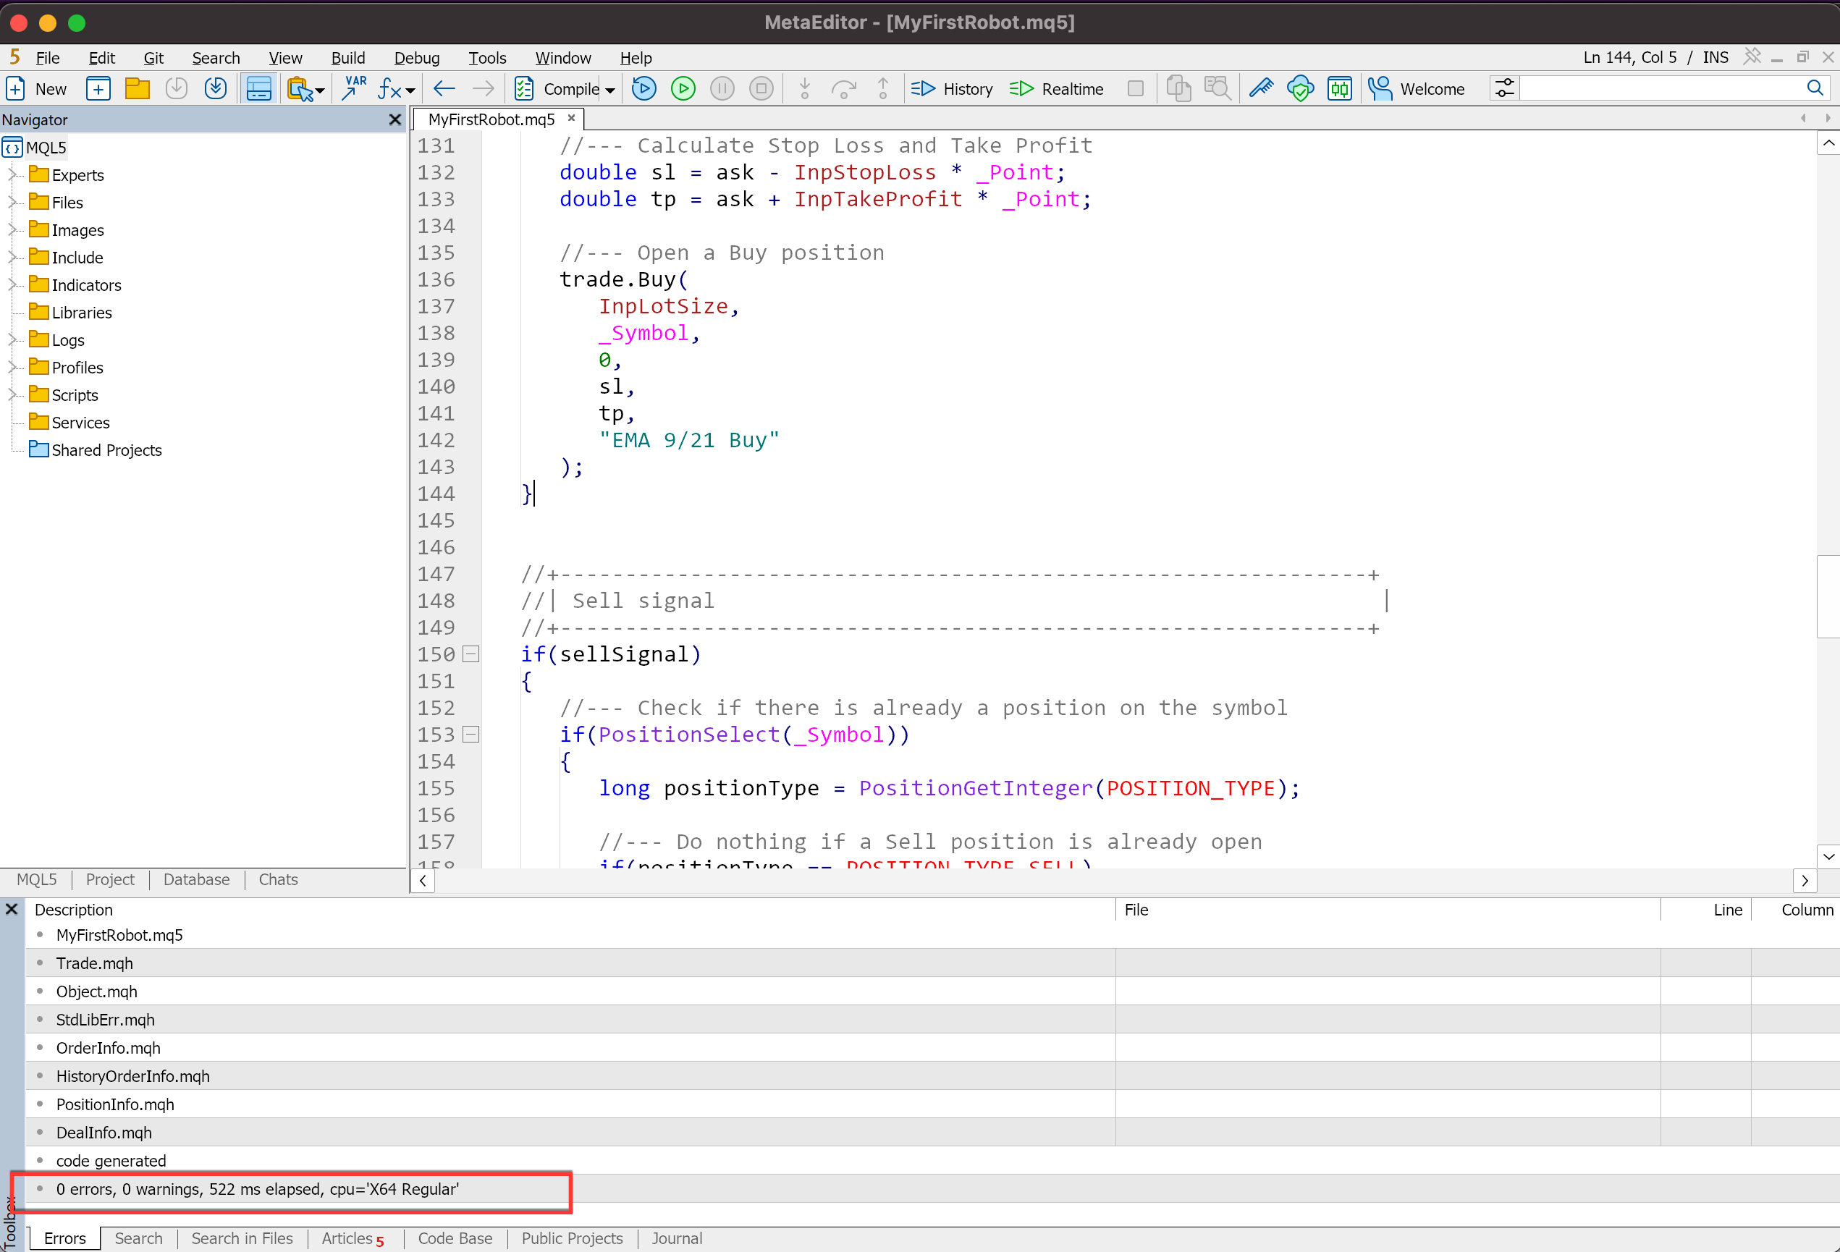The image size is (1840, 1252).
Task: Click the clipboard toolbox icon
Action: [299, 88]
